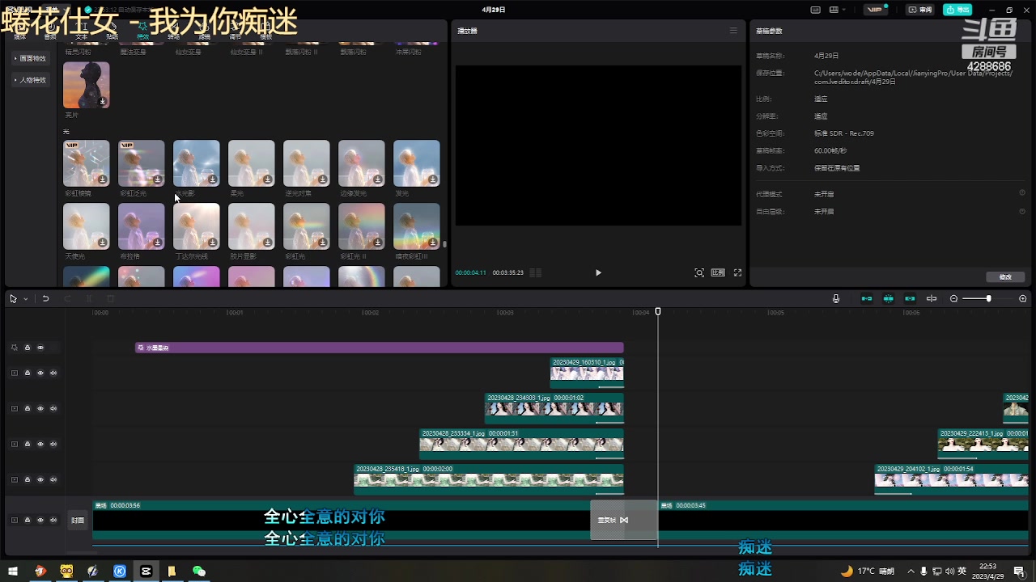1036x582 pixels.
Task: Select the purple 水墨晕染 effect clip
Action: [x=379, y=348]
